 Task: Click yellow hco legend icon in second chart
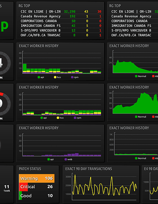point(58,118)
